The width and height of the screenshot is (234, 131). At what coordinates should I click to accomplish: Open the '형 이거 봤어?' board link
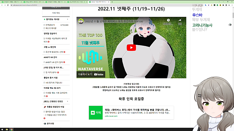[51, 72]
